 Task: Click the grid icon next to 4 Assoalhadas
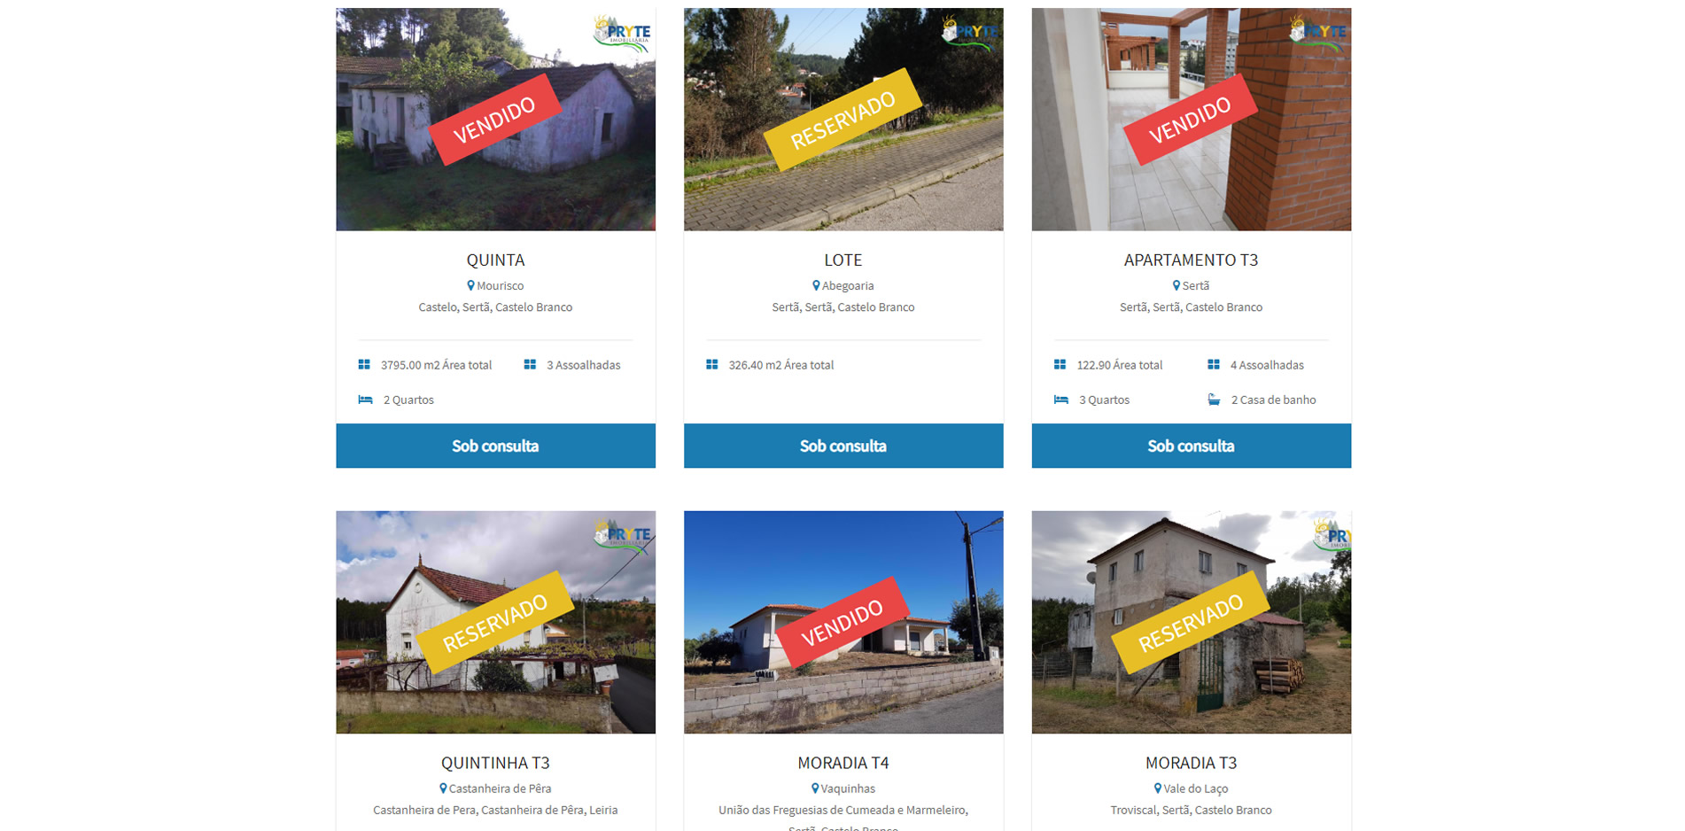[x=1214, y=364]
